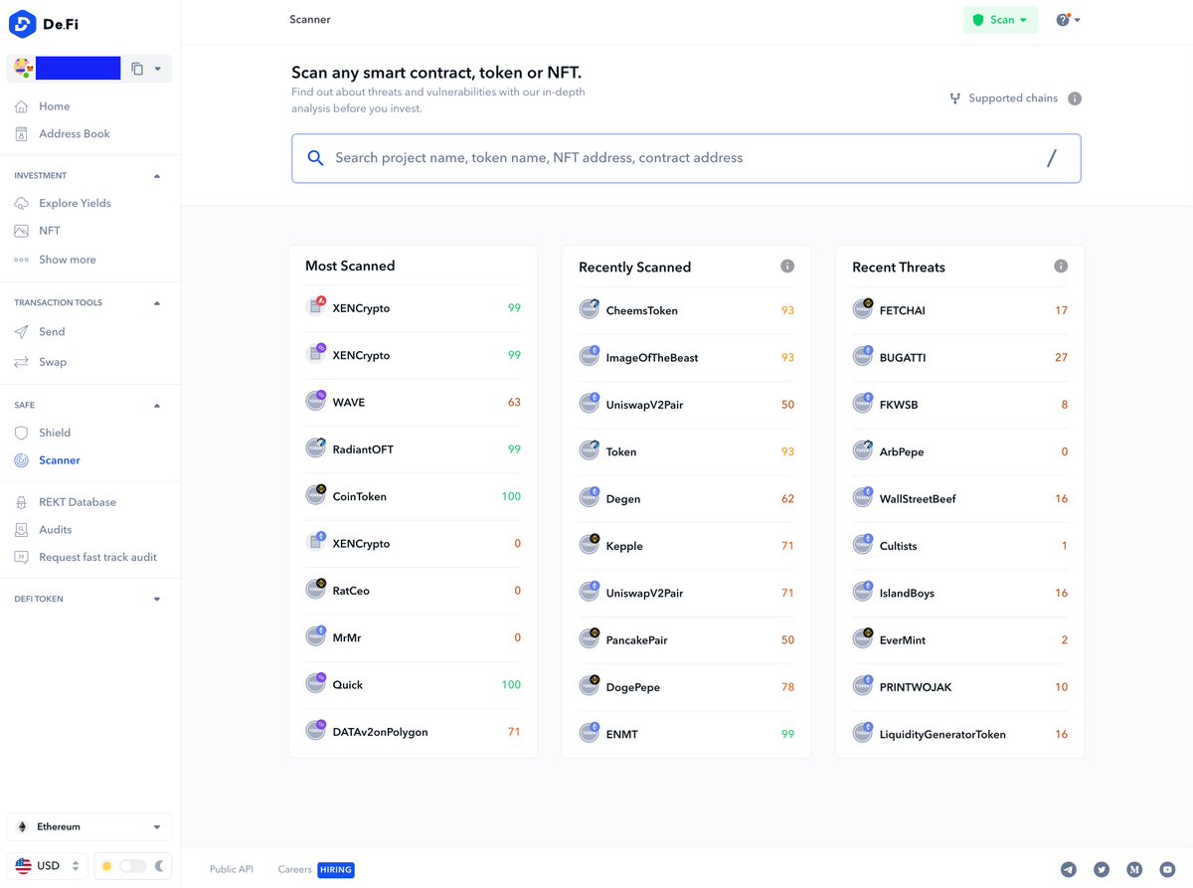Expand Show more in Investment
This screenshot has width=1193, height=888.
point(67,260)
